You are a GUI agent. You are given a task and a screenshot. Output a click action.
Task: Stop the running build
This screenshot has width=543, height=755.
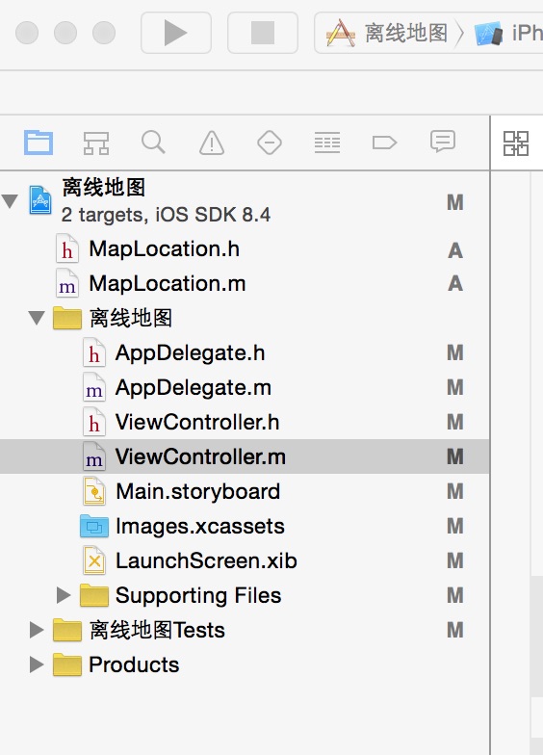tap(262, 33)
